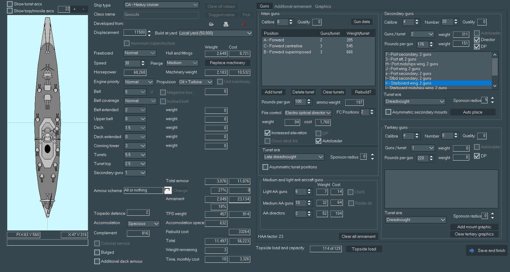This screenshot has width=510, height=272.
Task: Click Clear all armament button
Action: pos(358,236)
